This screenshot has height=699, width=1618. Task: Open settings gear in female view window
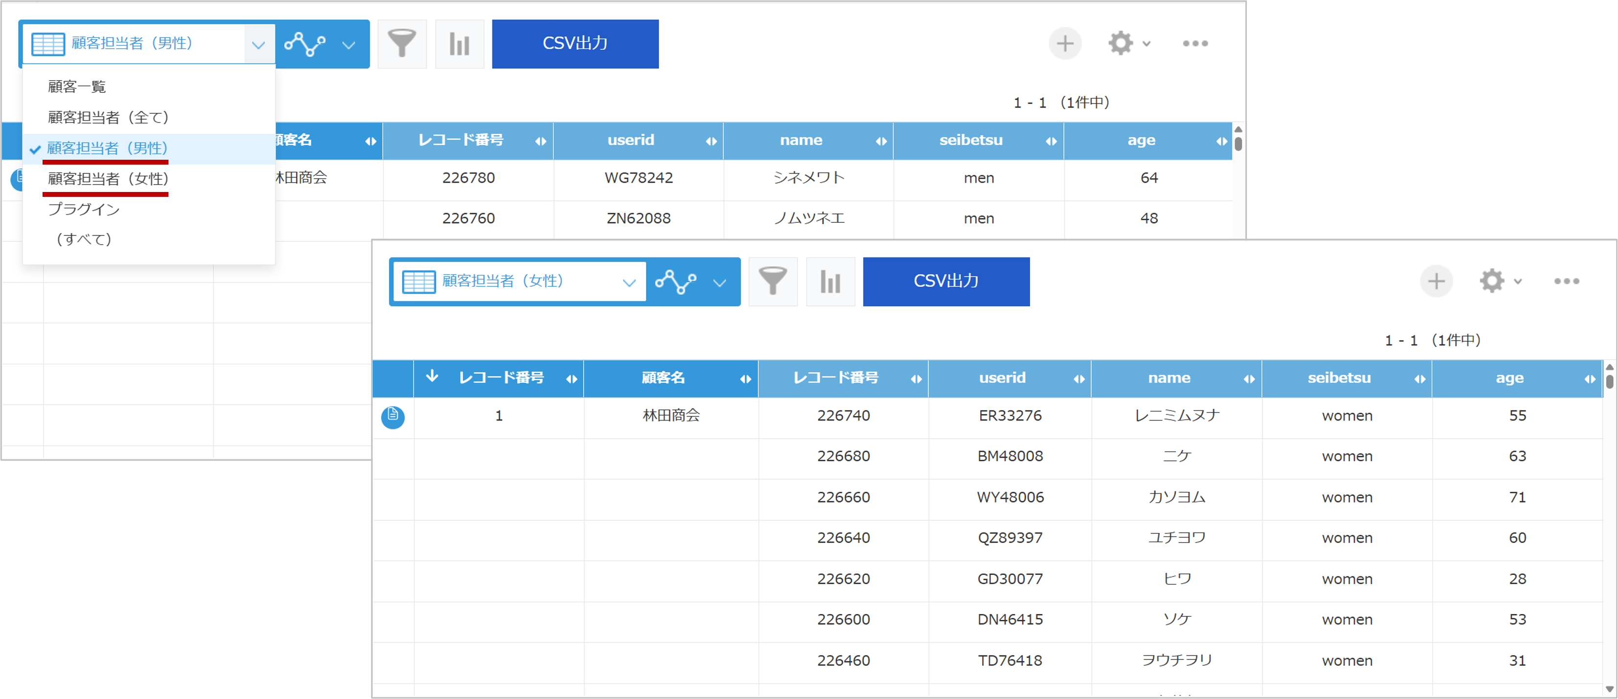coord(1492,281)
